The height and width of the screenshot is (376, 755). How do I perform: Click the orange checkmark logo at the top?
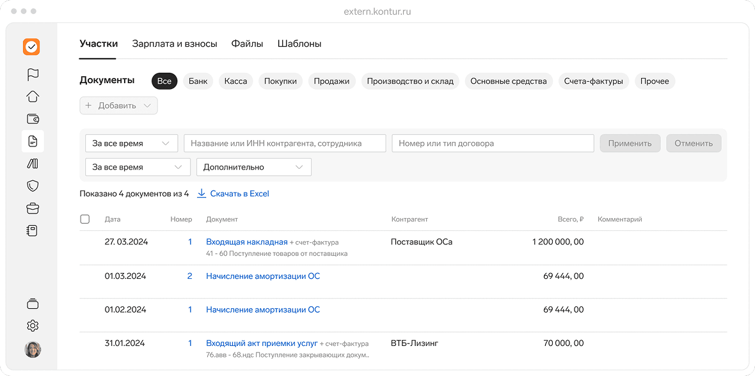tap(33, 47)
